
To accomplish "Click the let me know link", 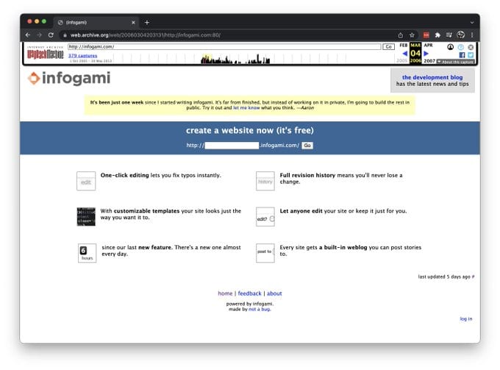I will [246, 108].
